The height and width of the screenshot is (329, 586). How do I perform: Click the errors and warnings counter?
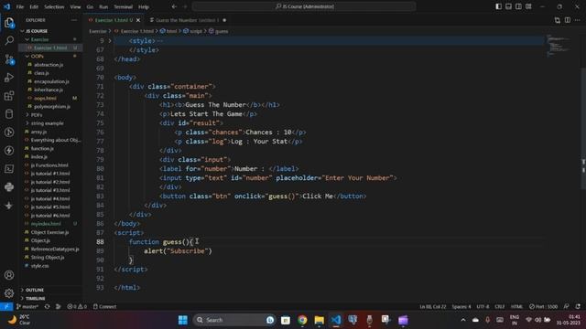(77, 307)
